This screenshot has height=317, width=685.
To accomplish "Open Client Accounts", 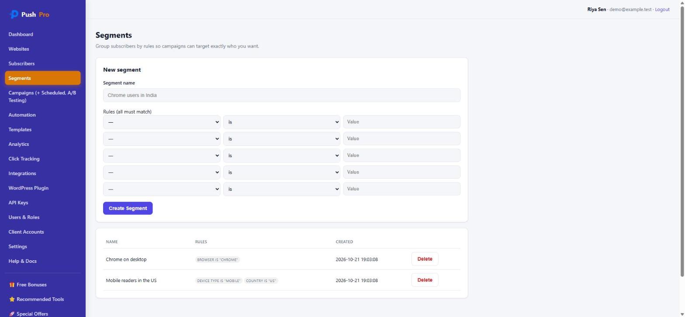I will 43,232.
